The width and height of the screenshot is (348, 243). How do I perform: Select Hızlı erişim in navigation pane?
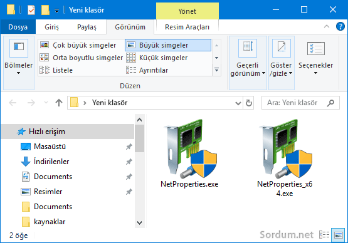point(68,132)
